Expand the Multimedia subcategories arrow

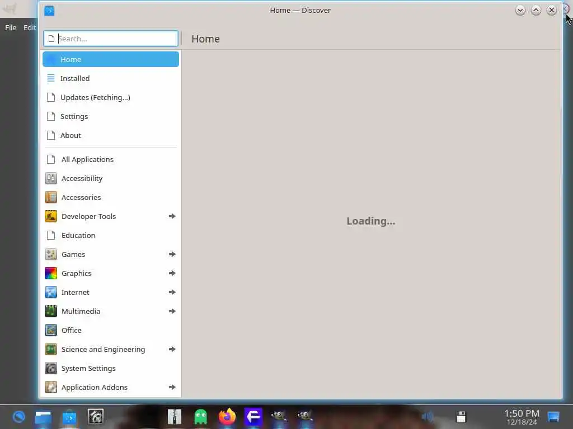coord(172,311)
